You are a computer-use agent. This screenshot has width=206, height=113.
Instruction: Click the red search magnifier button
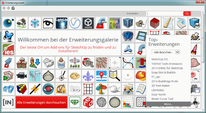click(x=187, y=14)
